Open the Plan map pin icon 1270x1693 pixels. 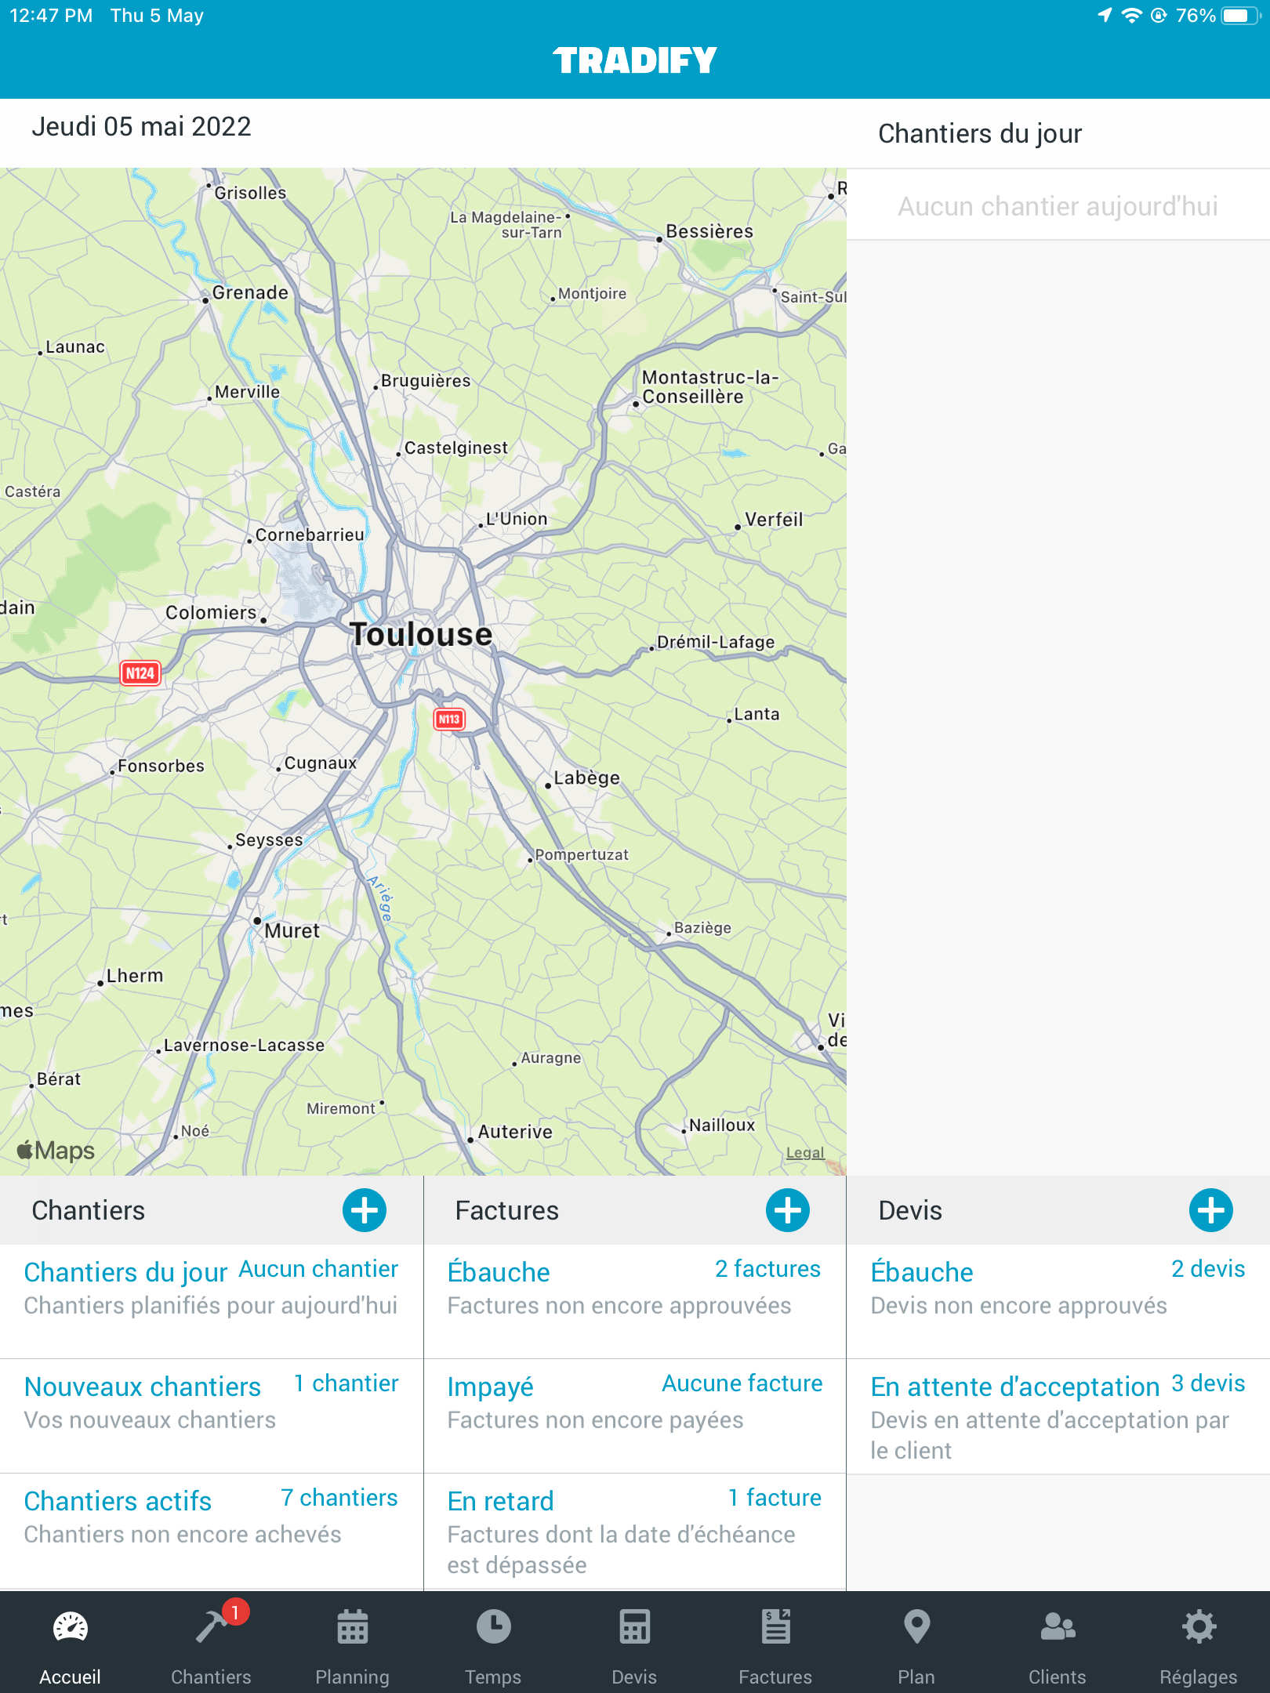coord(916,1627)
